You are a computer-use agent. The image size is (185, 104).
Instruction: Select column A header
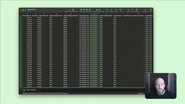[27, 14]
